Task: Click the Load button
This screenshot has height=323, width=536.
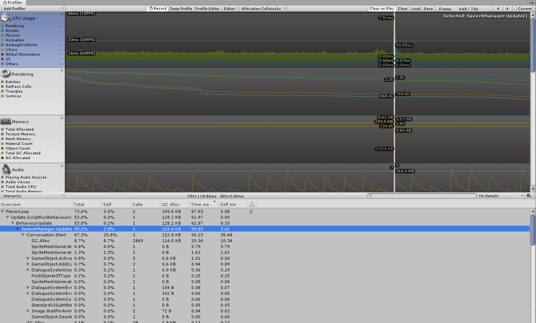Action: tap(416, 8)
